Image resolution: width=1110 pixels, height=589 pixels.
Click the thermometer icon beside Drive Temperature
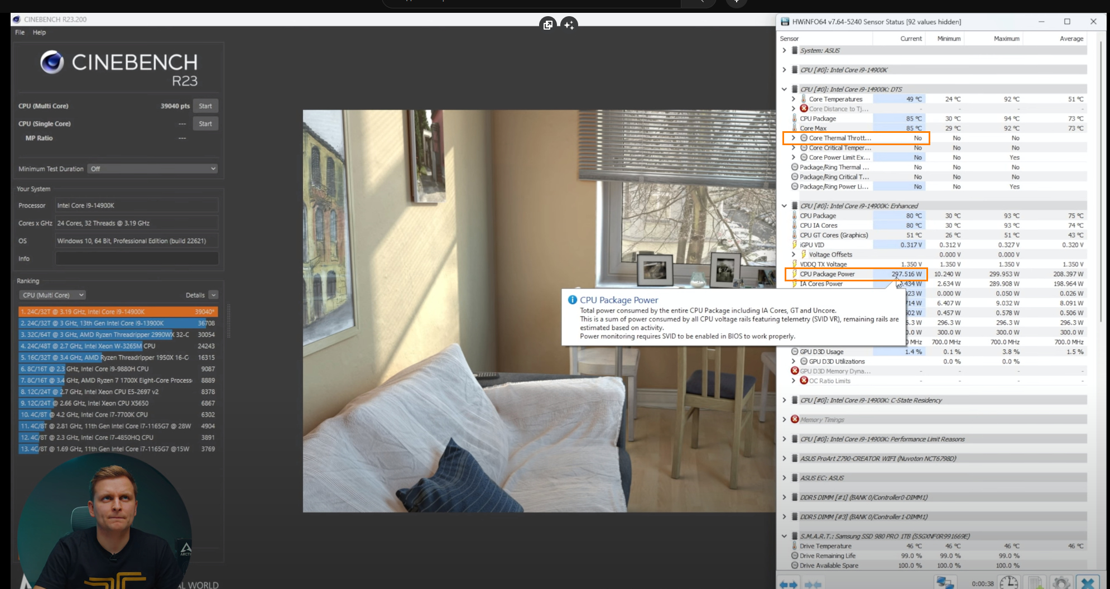pos(795,546)
